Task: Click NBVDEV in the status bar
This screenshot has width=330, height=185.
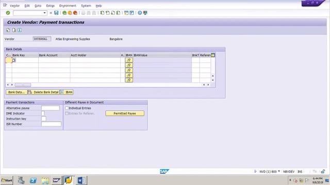Action: click(x=289, y=172)
